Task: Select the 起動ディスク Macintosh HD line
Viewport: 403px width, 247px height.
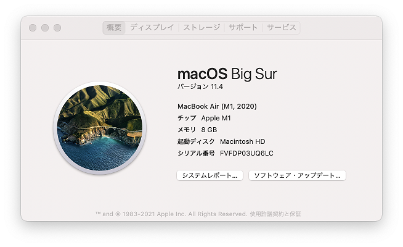Action: coord(221,141)
